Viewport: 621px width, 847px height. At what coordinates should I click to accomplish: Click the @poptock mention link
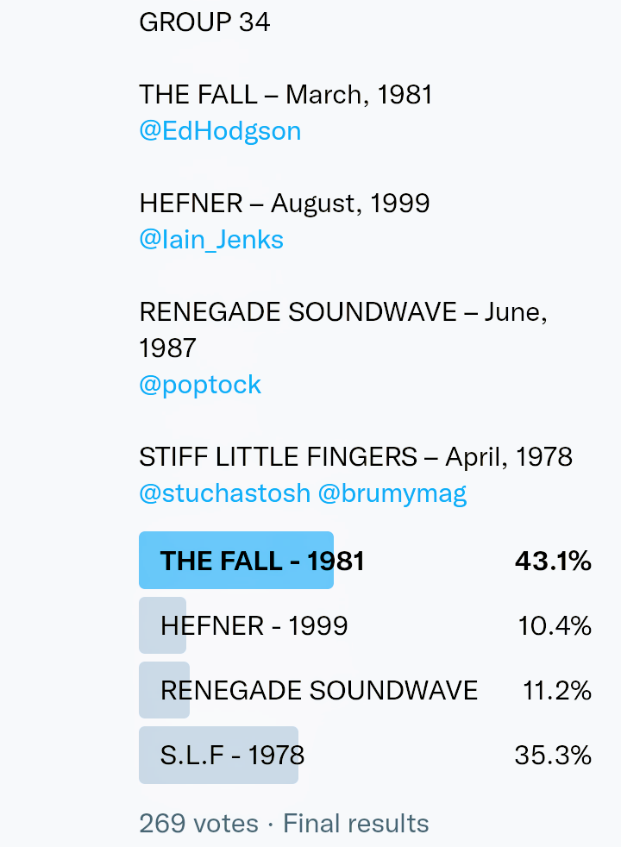click(x=200, y=384)
